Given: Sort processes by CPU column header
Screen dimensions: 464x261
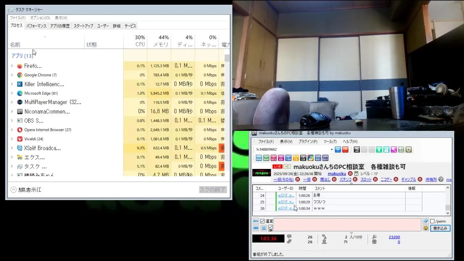Looking at the screenshot, I should (135, 41).
